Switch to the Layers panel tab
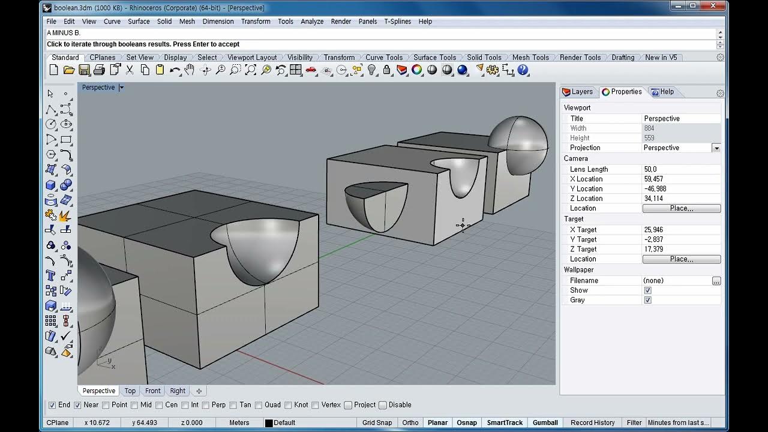Image resolution: width=768 pixels, height=432 pixels. 577,92
